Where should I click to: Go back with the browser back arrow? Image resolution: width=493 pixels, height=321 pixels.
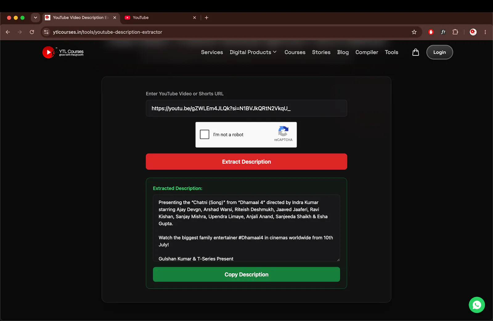pos(8,32)
